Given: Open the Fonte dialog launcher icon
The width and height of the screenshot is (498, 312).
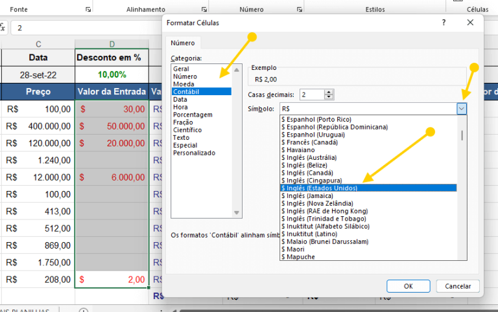Looking at the screenshot, I should pos(88,10).
